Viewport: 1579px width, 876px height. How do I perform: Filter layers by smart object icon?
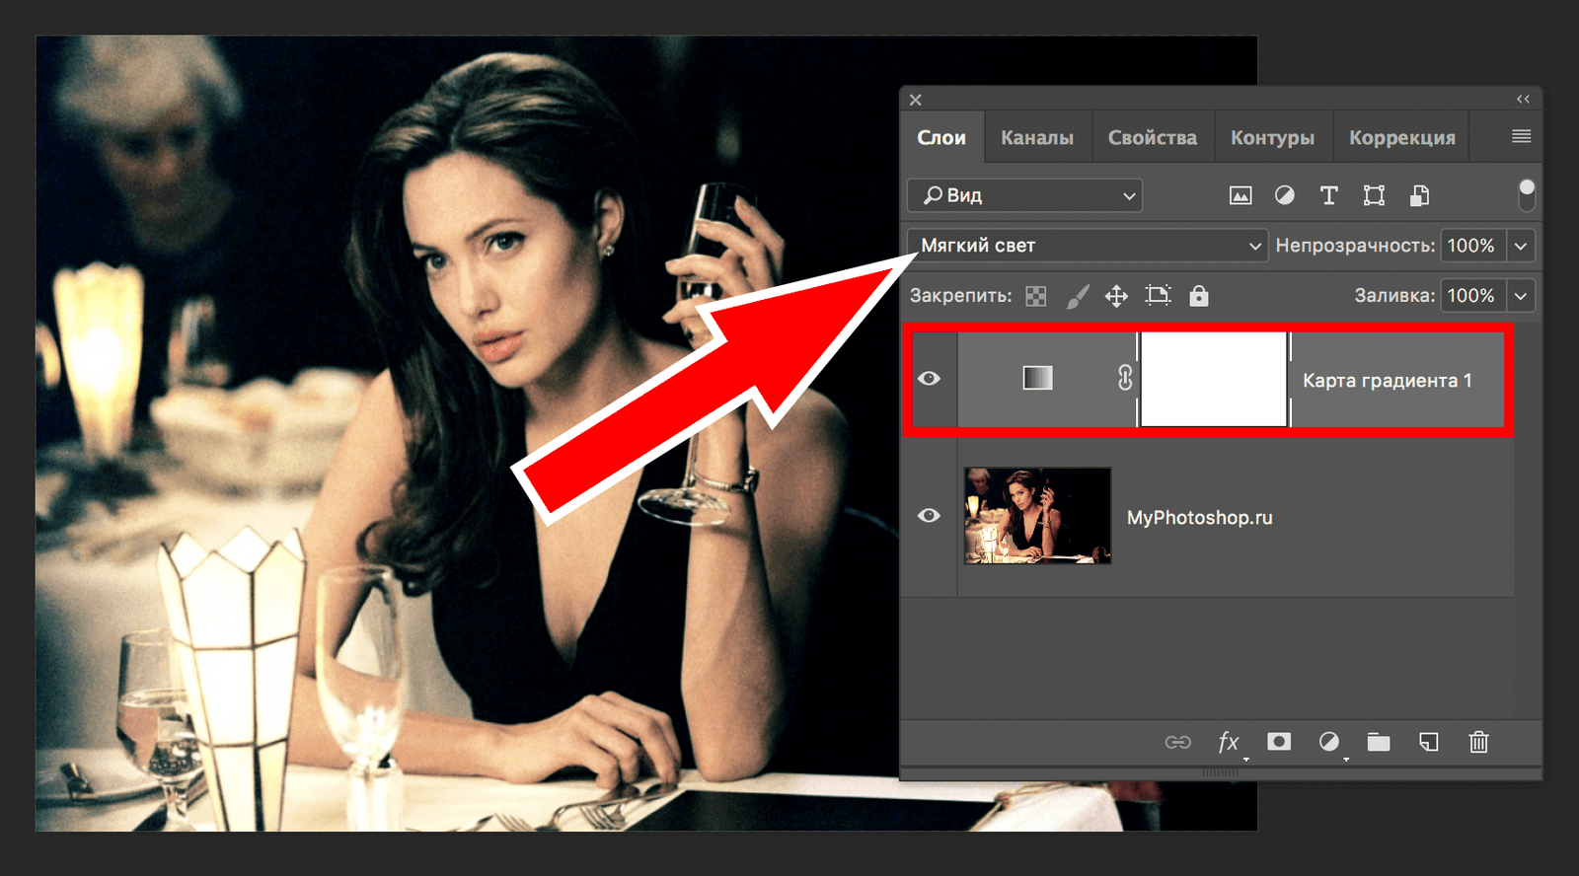click(x=1419, y=195)
